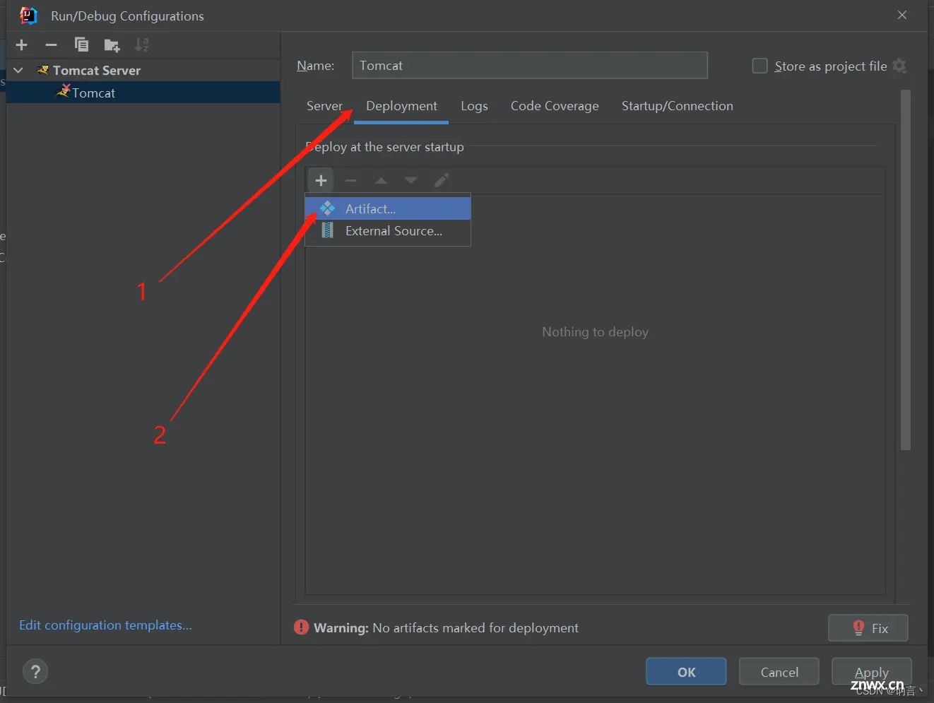
Task: Click the Tomcat Server group icon
Action: [43, 70]
